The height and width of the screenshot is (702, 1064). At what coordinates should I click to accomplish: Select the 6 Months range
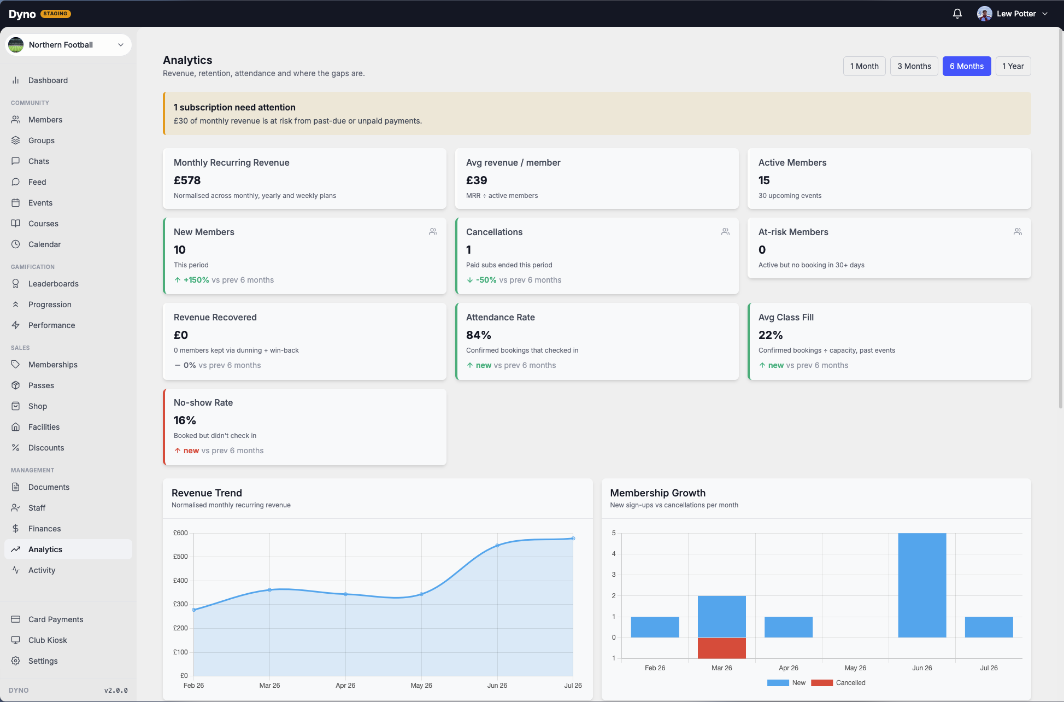pos(966,66)
